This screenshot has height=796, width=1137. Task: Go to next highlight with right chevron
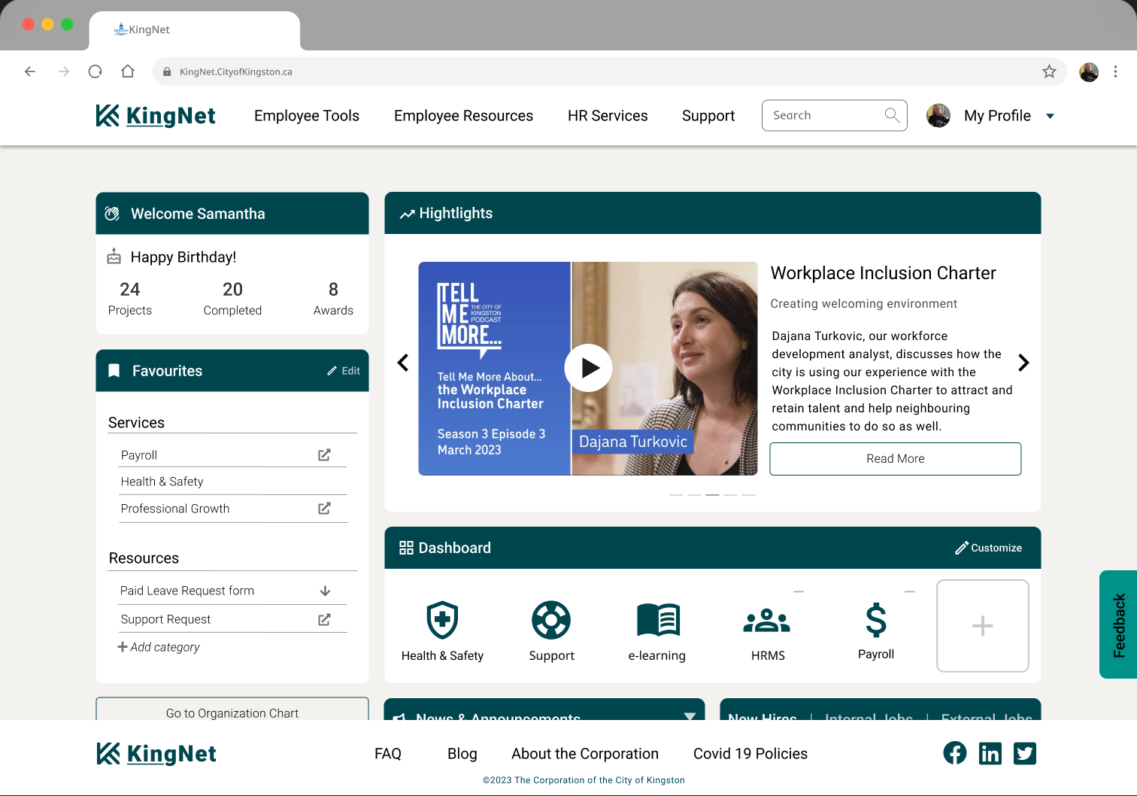coord(1023,363)
